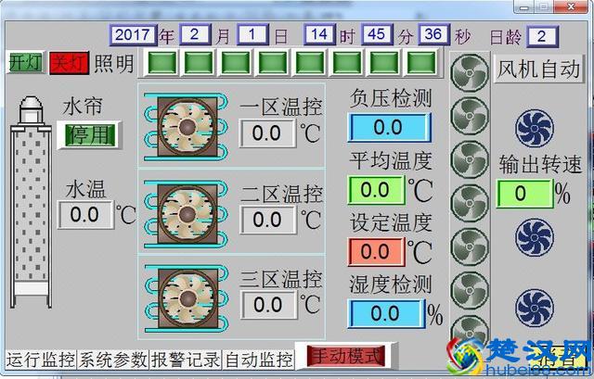Toggle the second green lighting indicator
Viewport: 594px width, 379px height.
pyautogui.click(x=199, y=63)
